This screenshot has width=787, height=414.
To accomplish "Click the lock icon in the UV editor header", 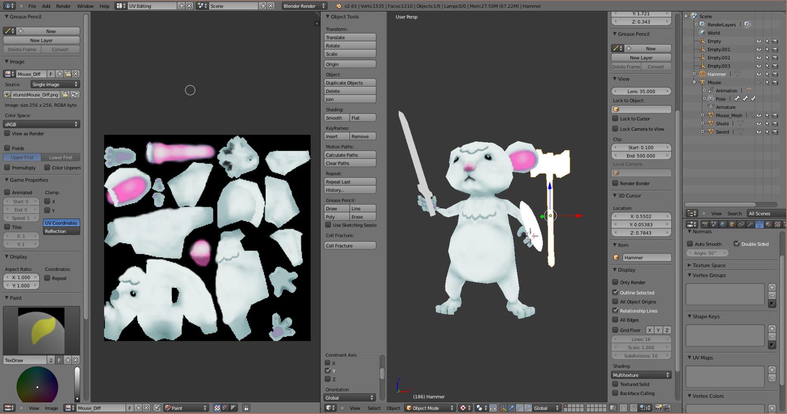I will [x=246, y=408].
